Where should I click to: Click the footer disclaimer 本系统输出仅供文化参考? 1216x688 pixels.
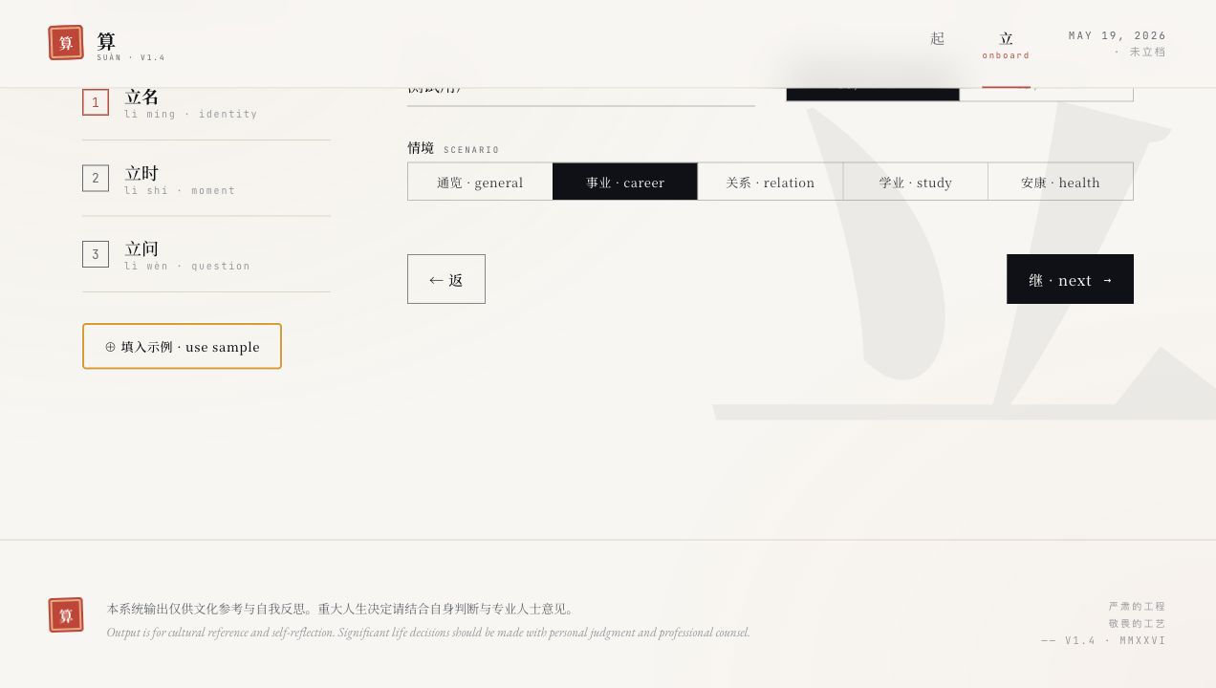(342, 609)
